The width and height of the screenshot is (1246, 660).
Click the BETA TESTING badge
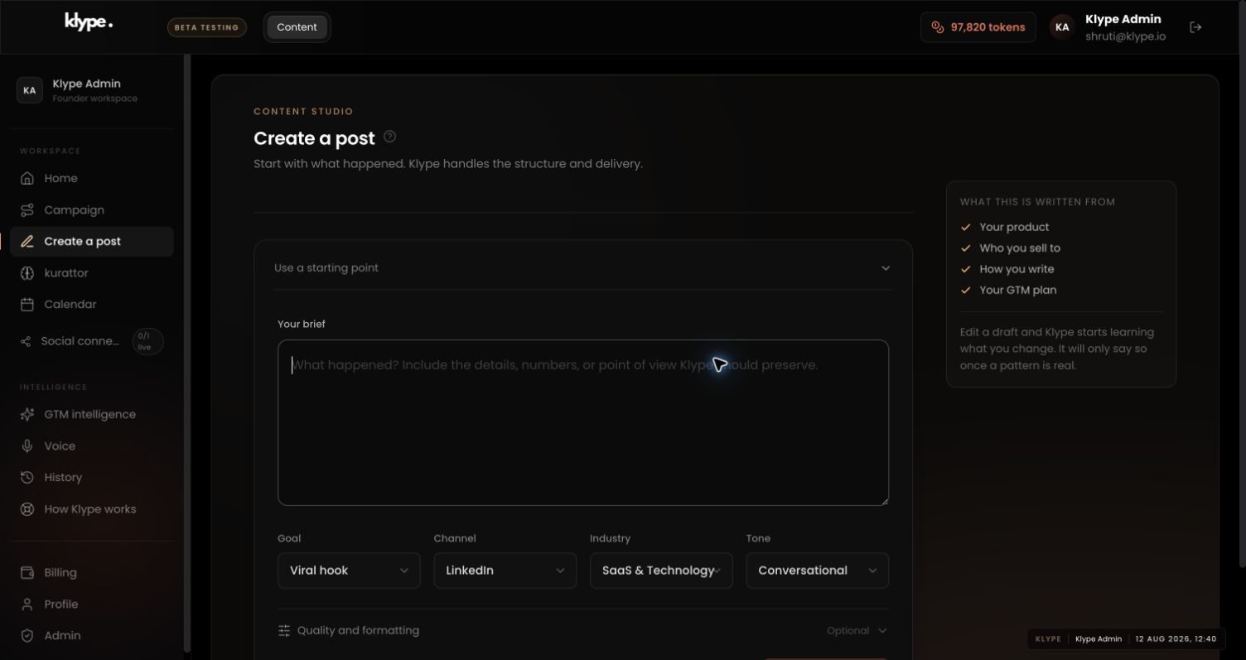click(x=206, y=27)
